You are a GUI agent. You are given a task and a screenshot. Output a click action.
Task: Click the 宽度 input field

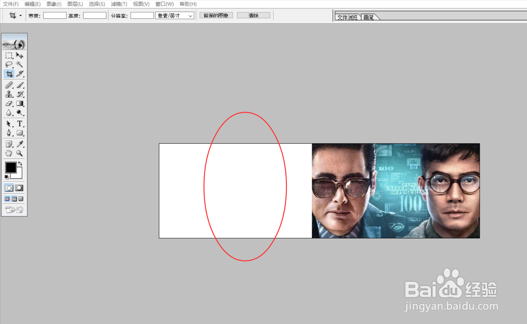[x=55, y=16]
